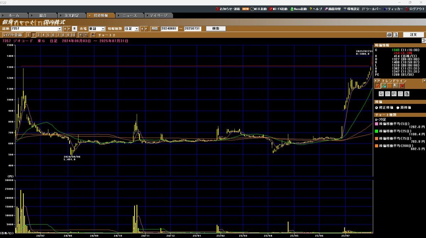Image resolution: width=426 pixels, height=238 pixels.
Task: Print the chart with printer icon
Action: click(x=389, y=35)
